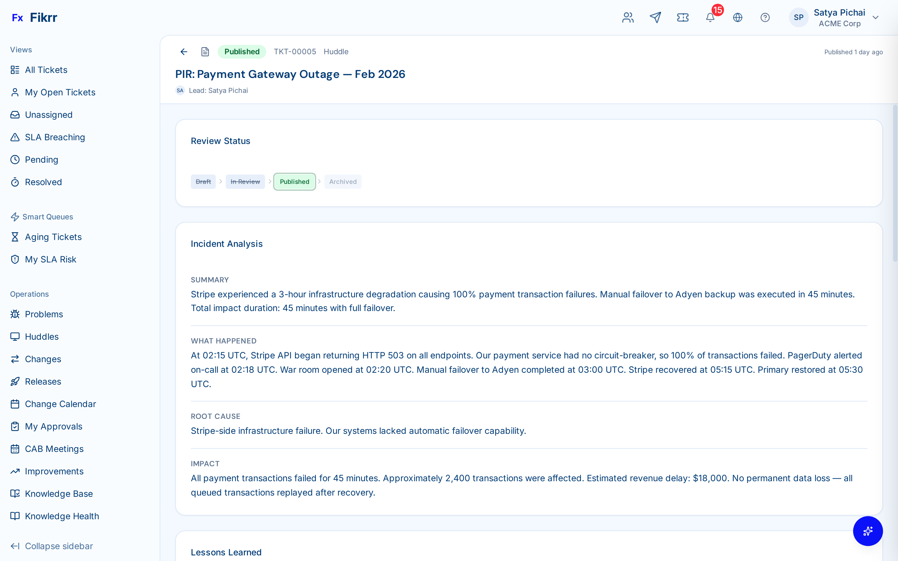Select the Published stage in Review Status
This screenshot has height=561, width=898.
[294, 181]
